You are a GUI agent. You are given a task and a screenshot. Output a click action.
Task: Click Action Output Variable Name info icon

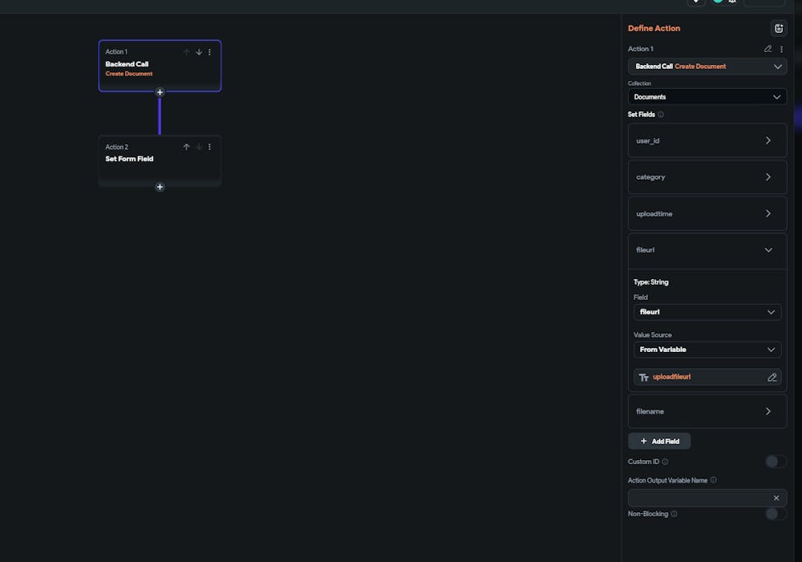[x=713, y=480]
